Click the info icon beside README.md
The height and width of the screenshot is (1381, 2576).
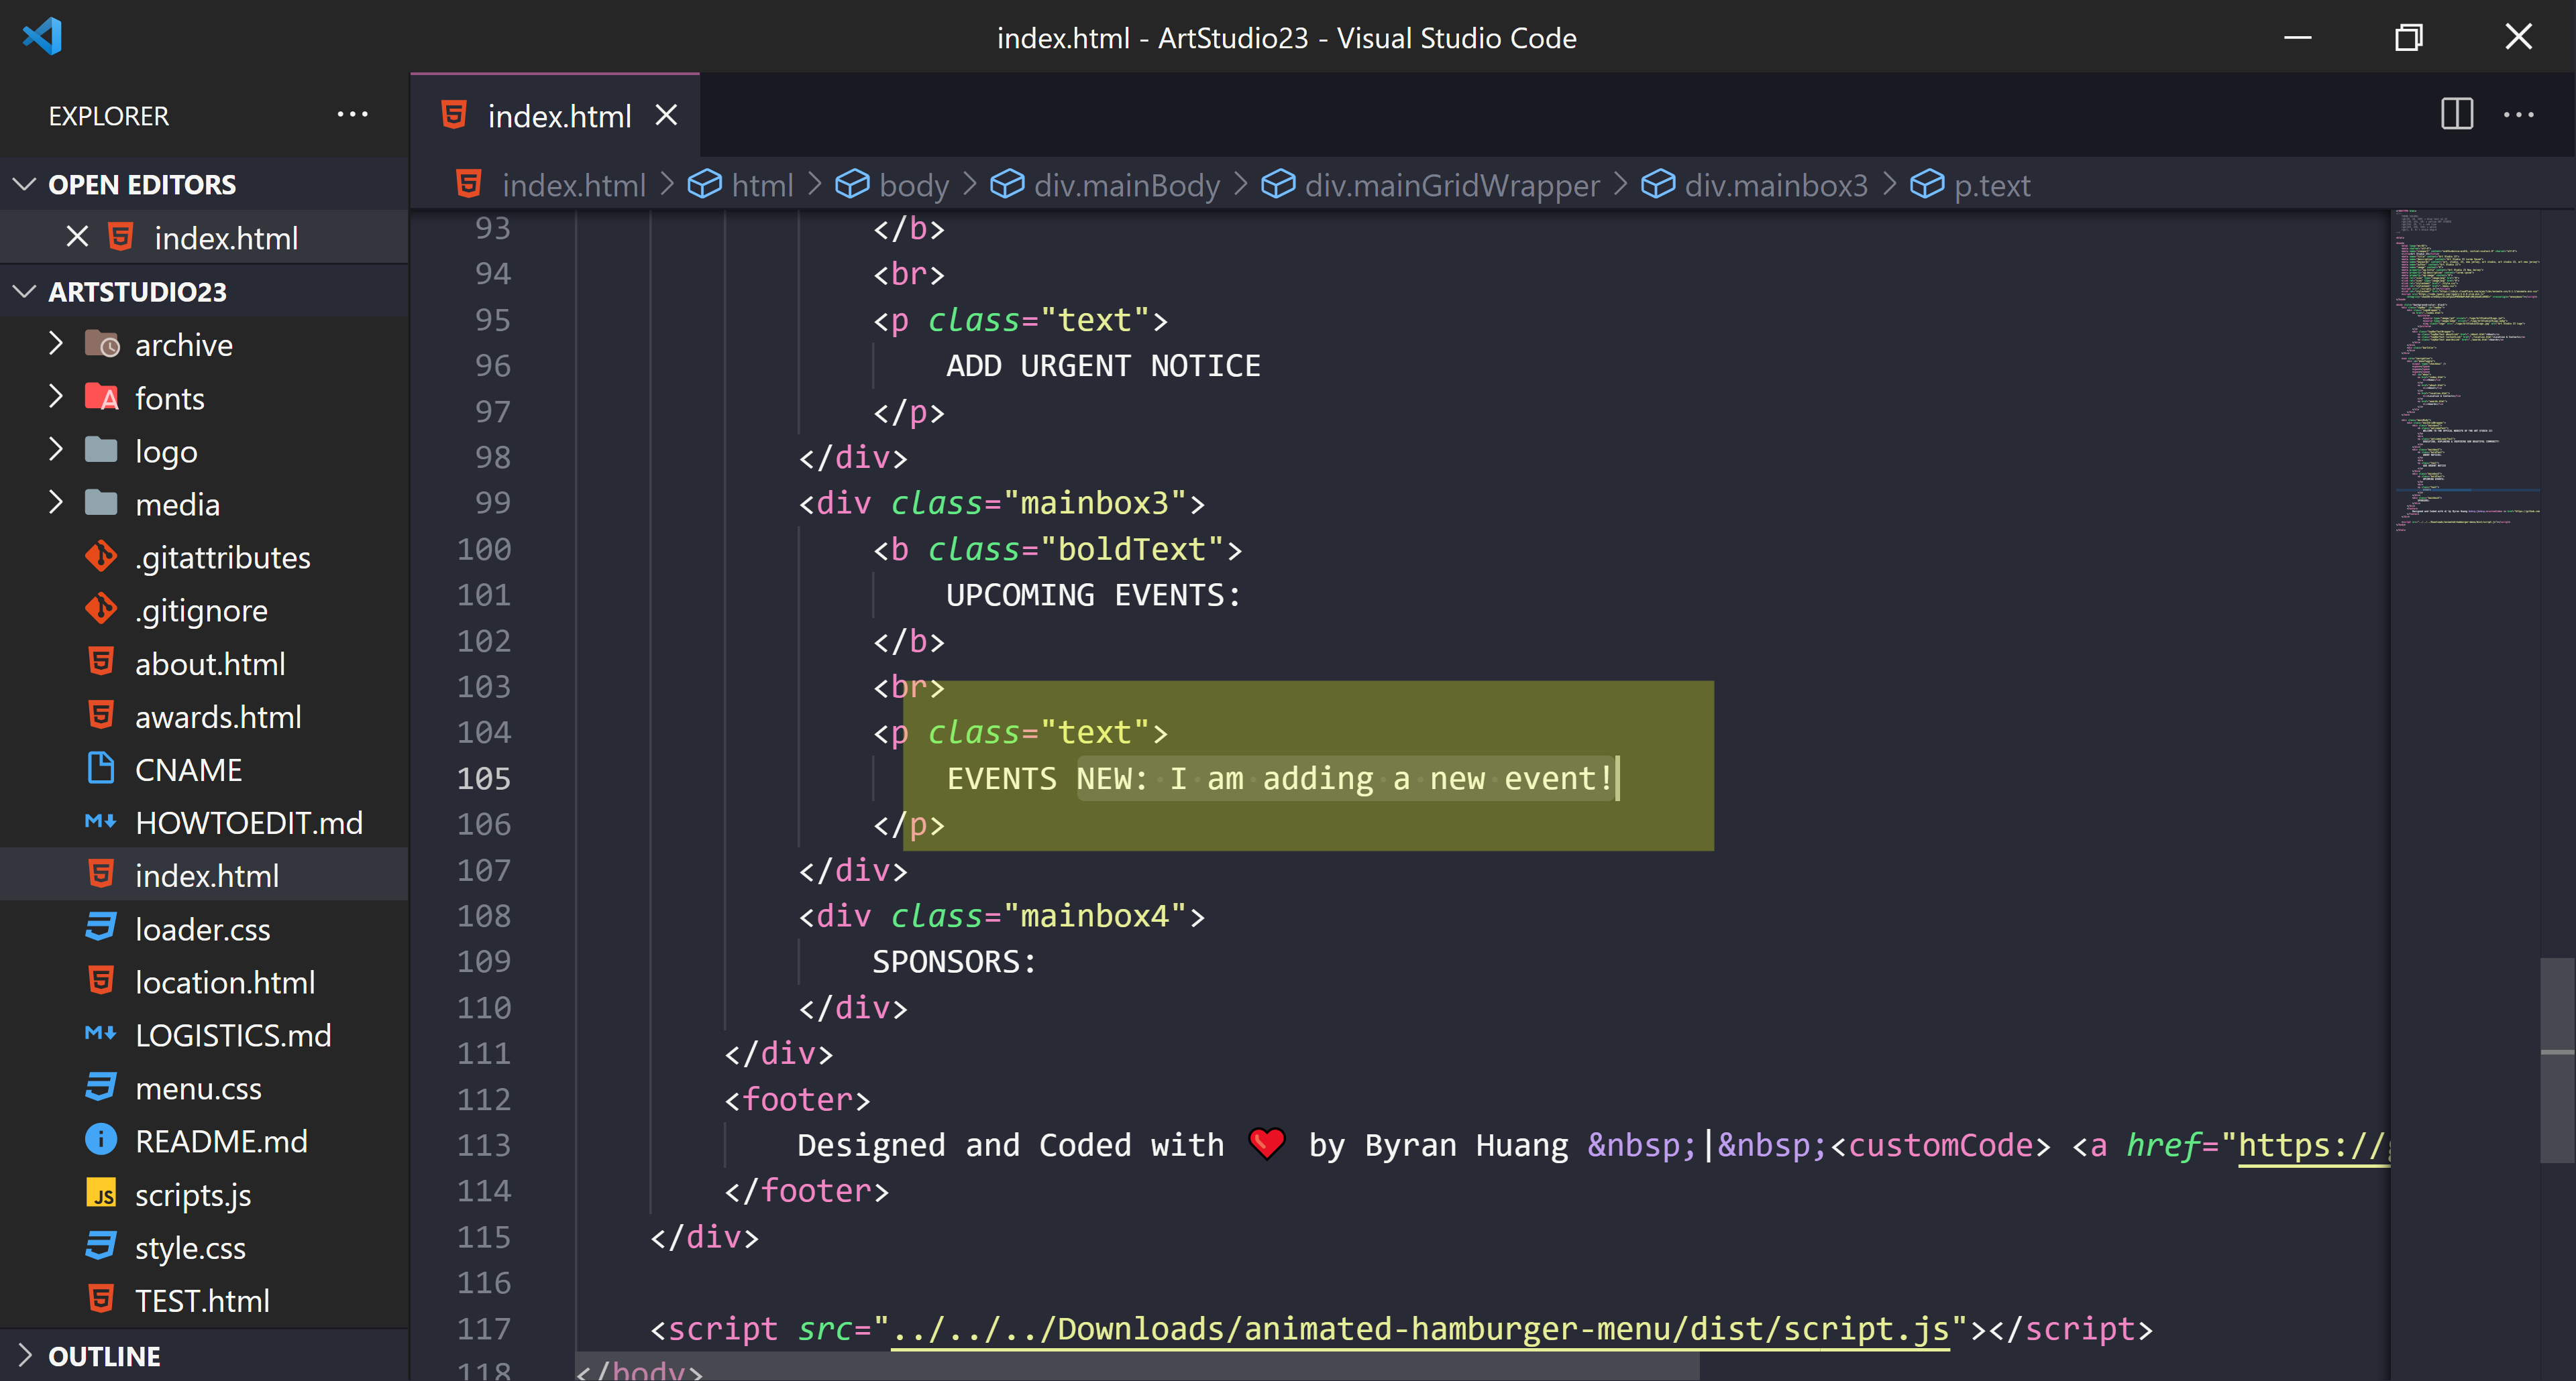[101, 1140]
